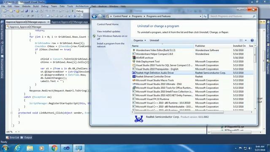Open the Build menu in Visual Studio
This screenshot has width=270, height=152.
36,6
